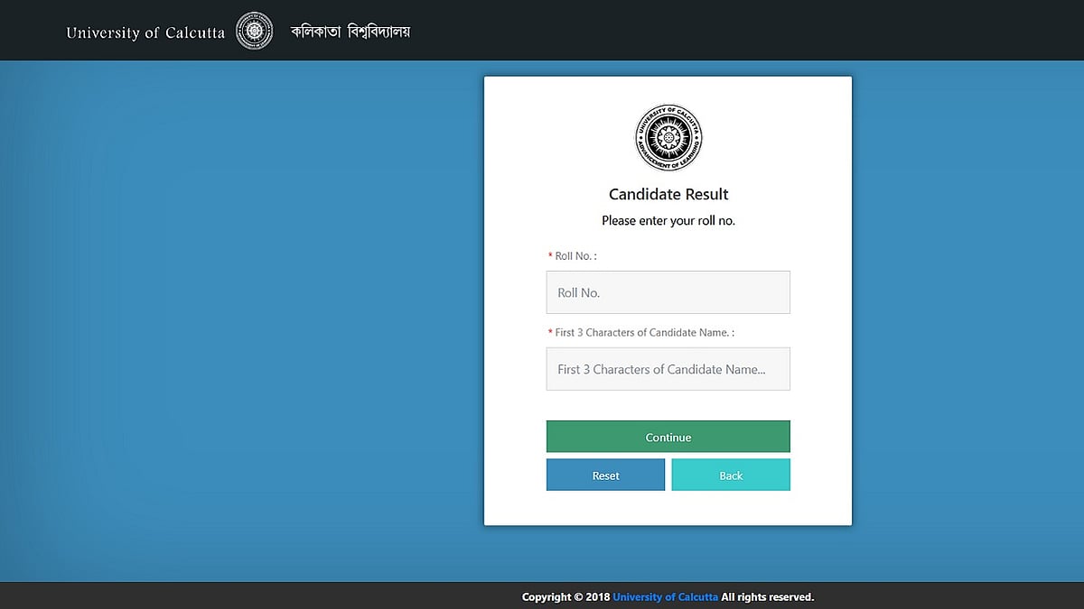Click the large university emblem above Candidate Result
This screenshot has width=1084, height=609.
668,138
